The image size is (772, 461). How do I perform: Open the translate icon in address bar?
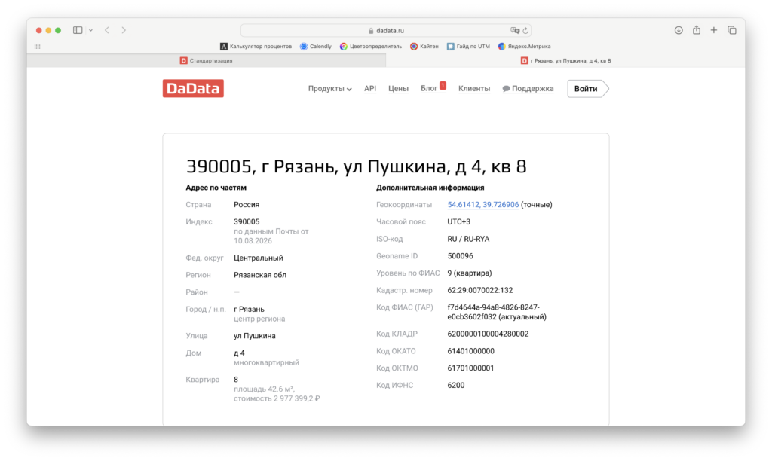tap(515, 30)
